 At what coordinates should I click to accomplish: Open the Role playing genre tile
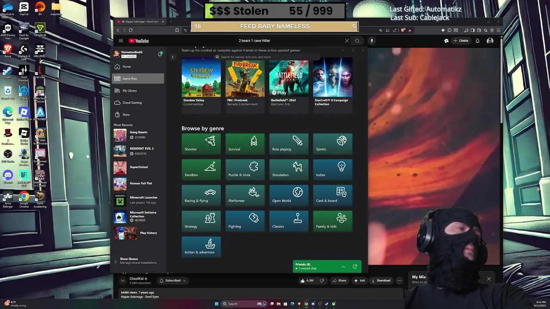click(x=289, y=144)
